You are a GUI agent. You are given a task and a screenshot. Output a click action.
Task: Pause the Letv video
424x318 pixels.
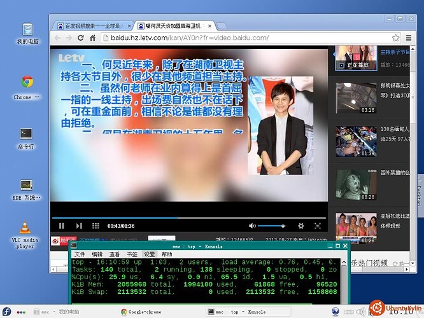[x=61, y=226]
